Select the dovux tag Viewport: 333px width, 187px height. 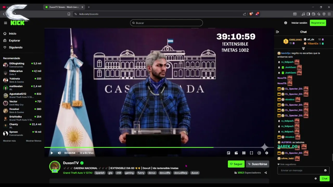coord(152,173)
